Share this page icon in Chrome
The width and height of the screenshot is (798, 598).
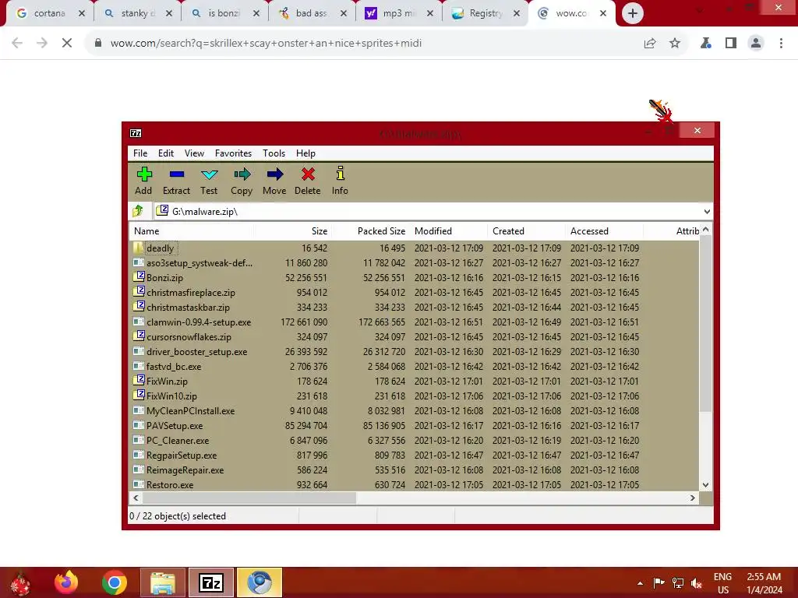[650, 44]
